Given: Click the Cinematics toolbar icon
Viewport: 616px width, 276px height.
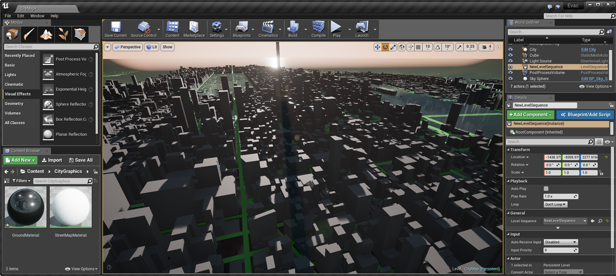Looking at the screenshot, I should [x=268, y=29].
